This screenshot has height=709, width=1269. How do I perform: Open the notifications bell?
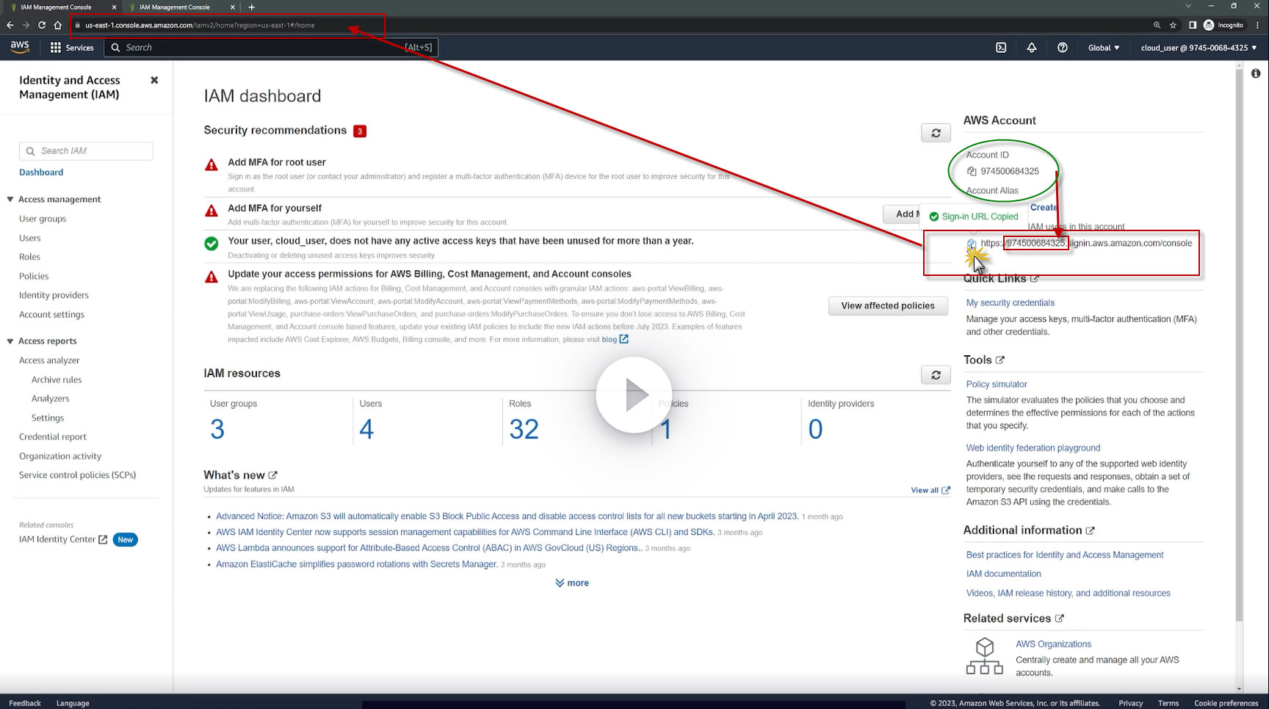click(1032, 48)
